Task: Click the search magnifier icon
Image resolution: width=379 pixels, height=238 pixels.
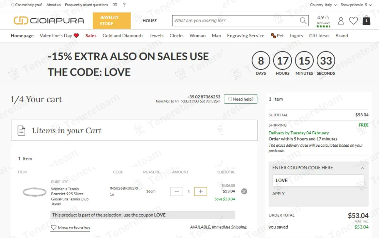Action: point(303,21)
